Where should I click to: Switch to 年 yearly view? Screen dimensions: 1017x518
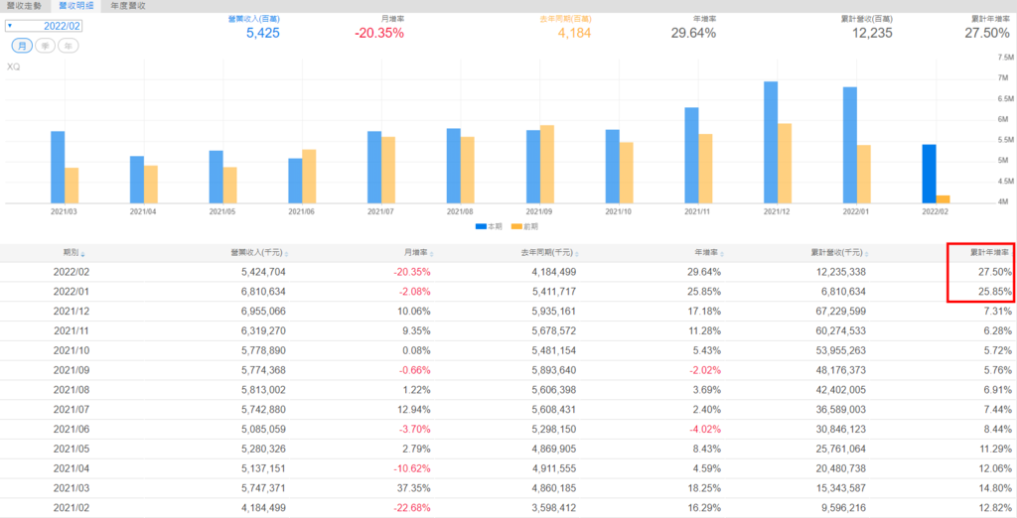pyautogui.click(x=69, y=46)
